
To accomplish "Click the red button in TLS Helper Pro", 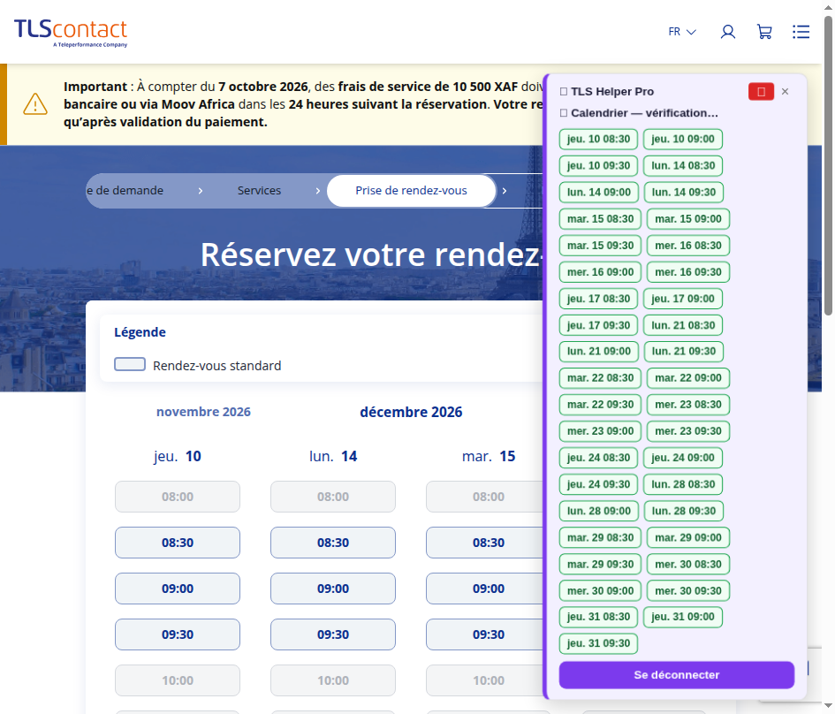I will [x=761, y=92].
